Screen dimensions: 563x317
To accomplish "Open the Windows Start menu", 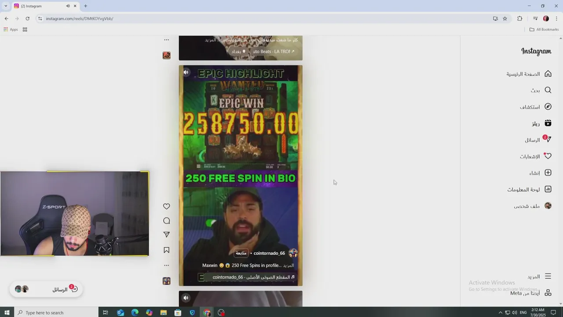I will [7, 313].
